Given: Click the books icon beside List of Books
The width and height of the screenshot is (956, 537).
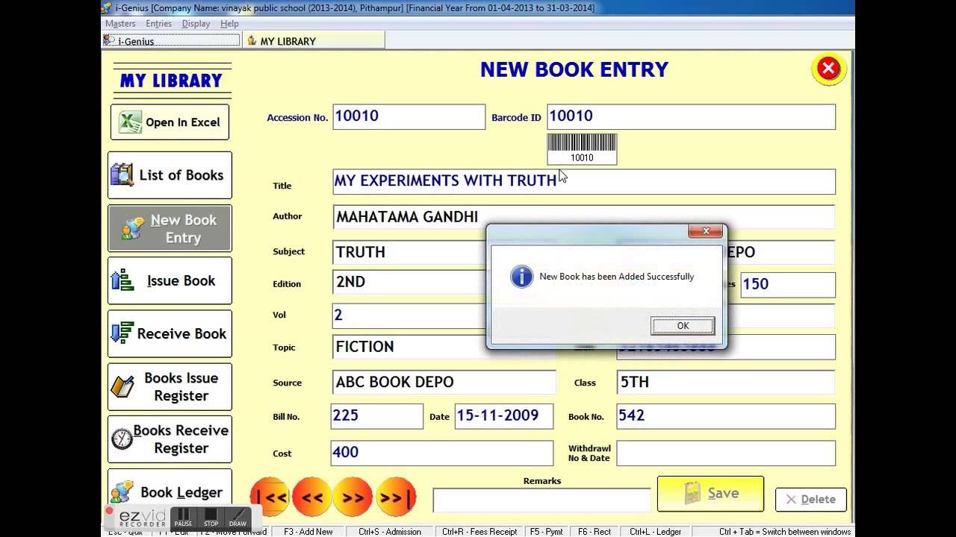Looking at the screenshot, I should pos(122,175).
